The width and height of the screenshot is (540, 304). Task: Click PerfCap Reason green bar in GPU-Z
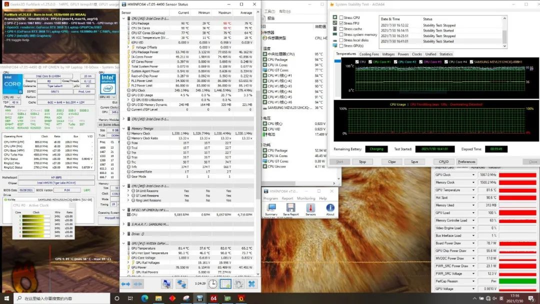(517, 281)
